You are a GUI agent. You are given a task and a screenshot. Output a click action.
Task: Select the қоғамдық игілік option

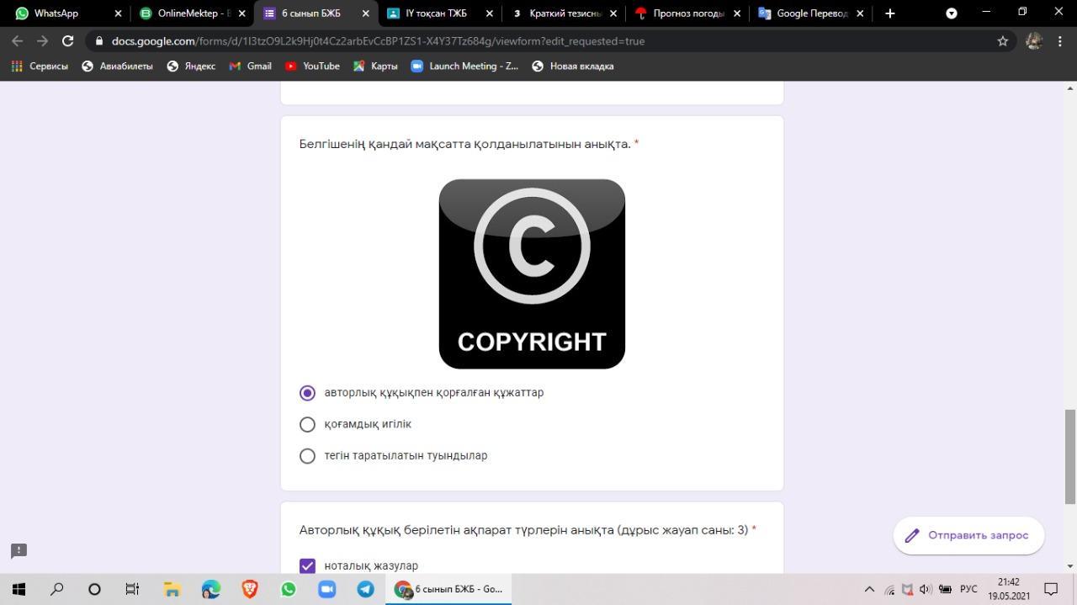click(307, 424)
